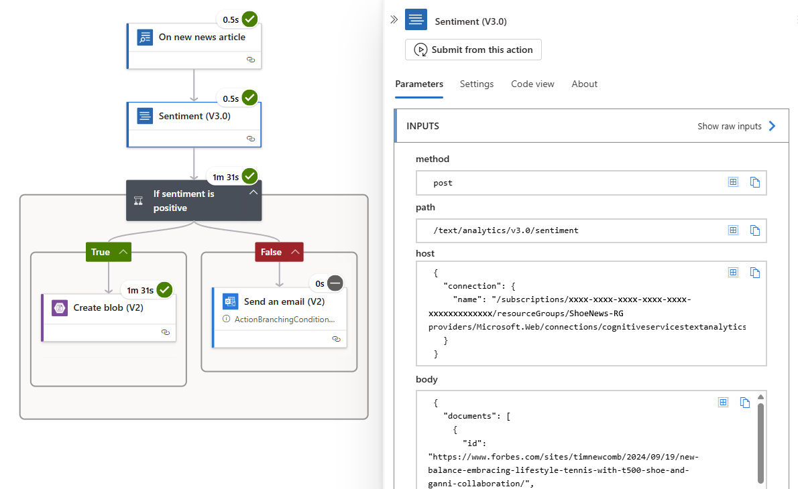
Task: Click the Sentiment (V3.0) action icon
Action: tap(145, 115)
